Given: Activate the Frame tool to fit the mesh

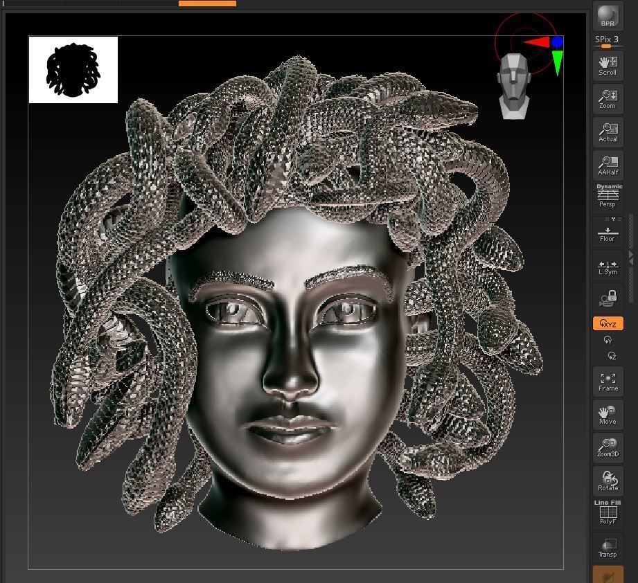Looking at the screenshot, I should 607,380.
